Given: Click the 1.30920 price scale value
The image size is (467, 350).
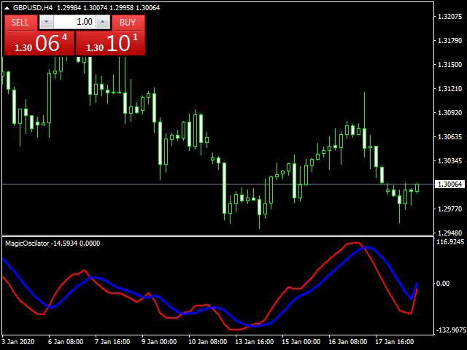Looking at the screenshot, I should pyautogui.click(x=449, y=113).
